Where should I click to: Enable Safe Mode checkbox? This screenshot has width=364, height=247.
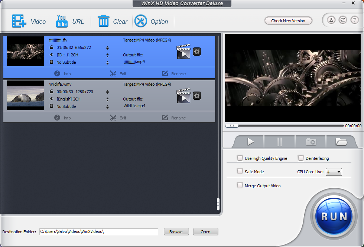pos(240,171)
